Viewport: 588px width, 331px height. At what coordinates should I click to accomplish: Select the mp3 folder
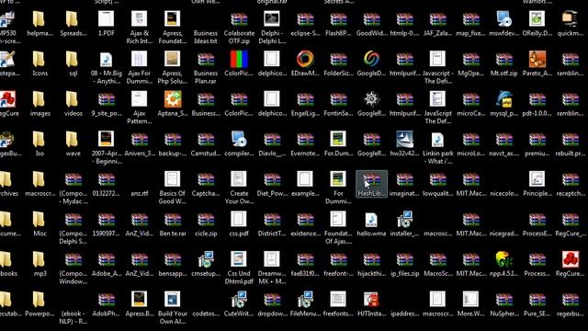point(39,259)
